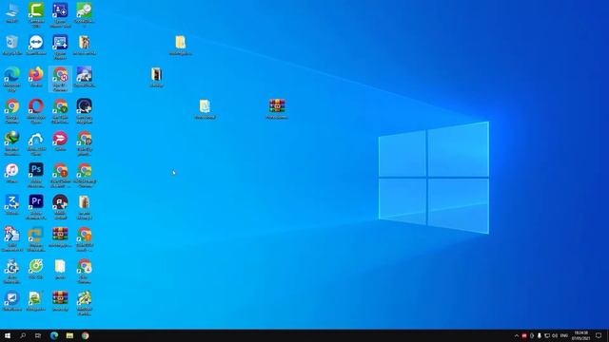Screen dimensions: 609x342
Task: Launch Google Chrome from the taskbar
Action: point(85,335)
